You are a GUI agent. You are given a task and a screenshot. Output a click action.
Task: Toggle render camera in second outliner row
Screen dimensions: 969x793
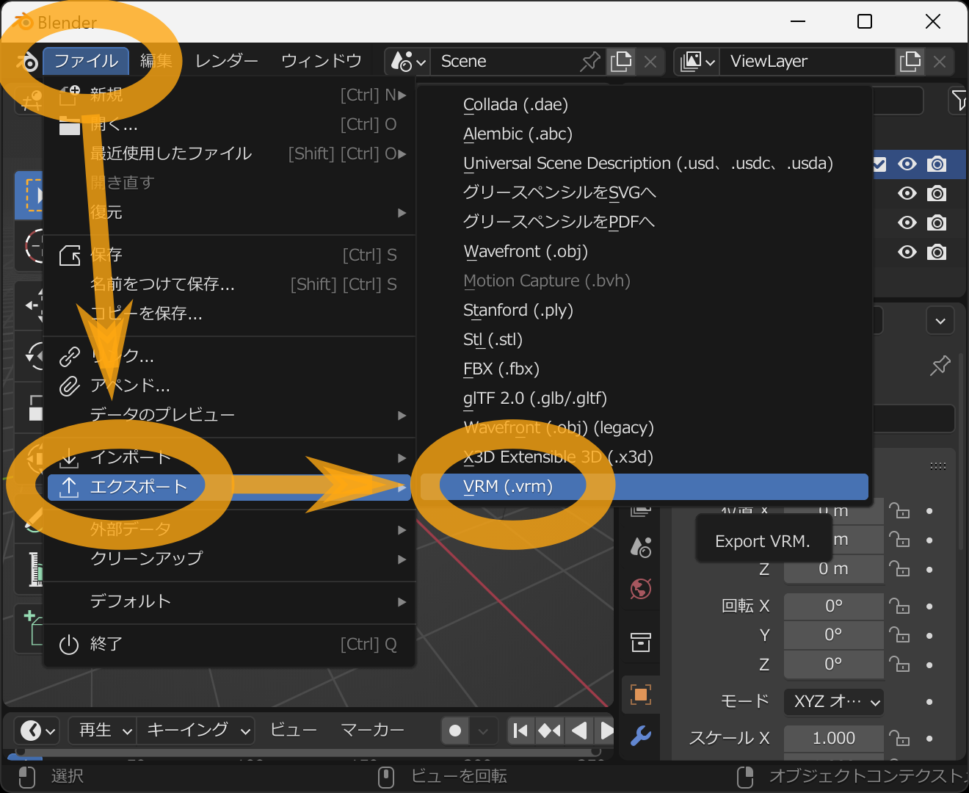[x=937, y=193]
